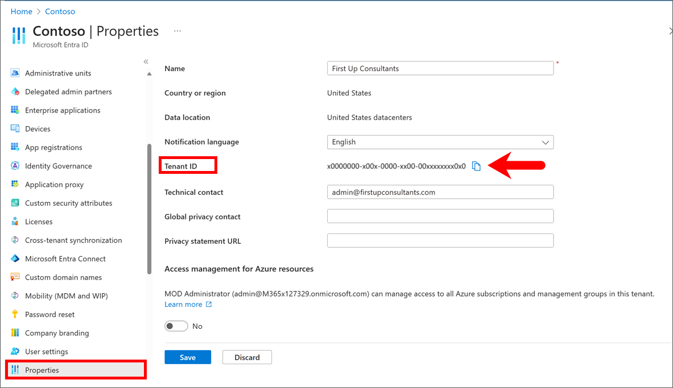The width and height of the screenshot is (673, 388).
Task: Select the Tenant ID value text
Action: [x=396, y=166]
